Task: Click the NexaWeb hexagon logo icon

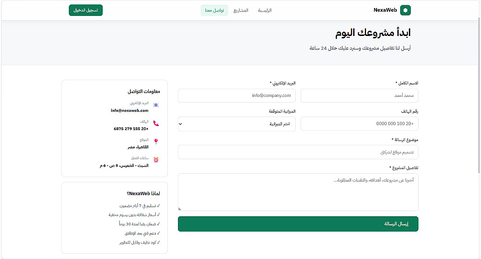Action: tap(405, 10)
